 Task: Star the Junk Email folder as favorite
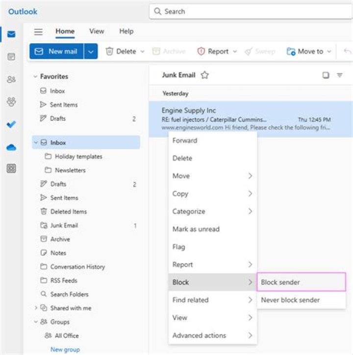[x=205, y=75]
